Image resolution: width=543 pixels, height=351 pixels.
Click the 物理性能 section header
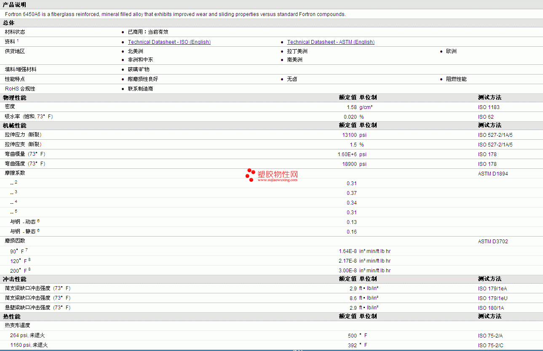(x=14, y=98)
